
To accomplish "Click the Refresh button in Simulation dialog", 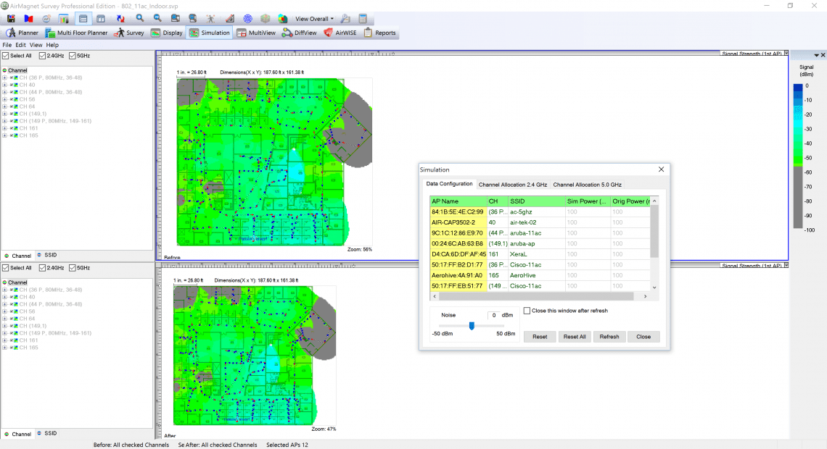I will coord(609,336).
